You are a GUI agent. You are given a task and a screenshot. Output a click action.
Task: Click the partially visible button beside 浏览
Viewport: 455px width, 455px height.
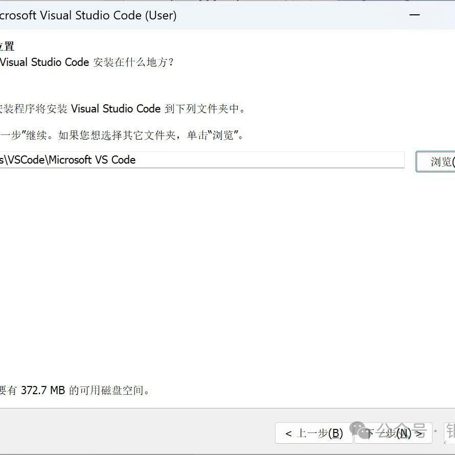coord(439,162)
